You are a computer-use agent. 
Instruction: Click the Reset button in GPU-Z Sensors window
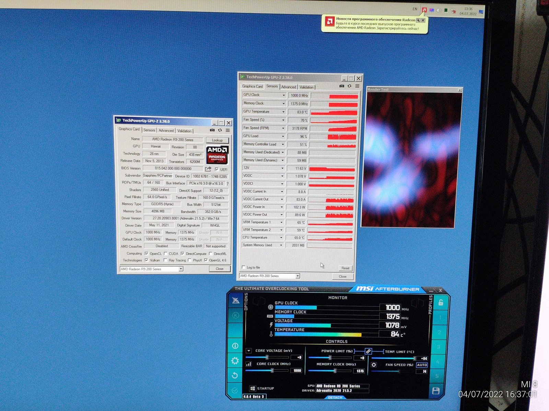point(345,268)
